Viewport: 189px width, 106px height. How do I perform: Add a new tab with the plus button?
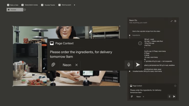point(75,5)
